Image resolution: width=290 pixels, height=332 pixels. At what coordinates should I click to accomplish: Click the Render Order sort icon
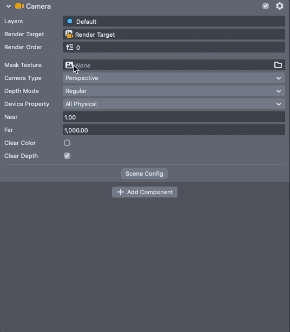tap(69, 47)
